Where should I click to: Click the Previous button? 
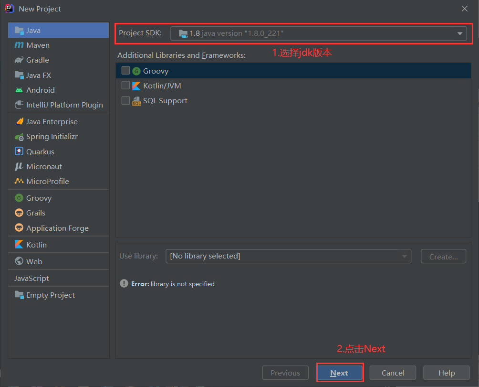(x=285, y=373)
